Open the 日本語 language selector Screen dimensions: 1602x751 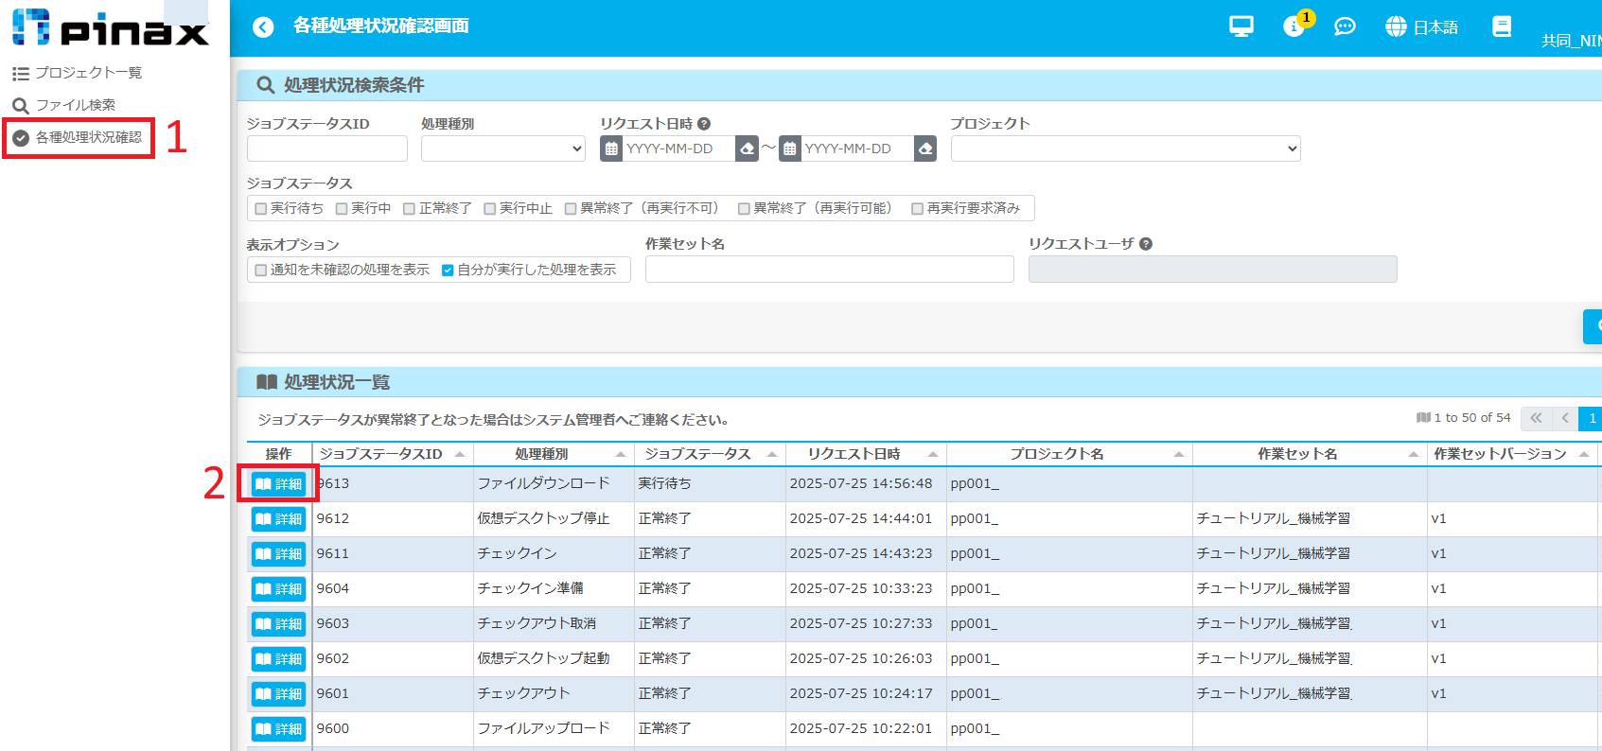(1421, 27)
